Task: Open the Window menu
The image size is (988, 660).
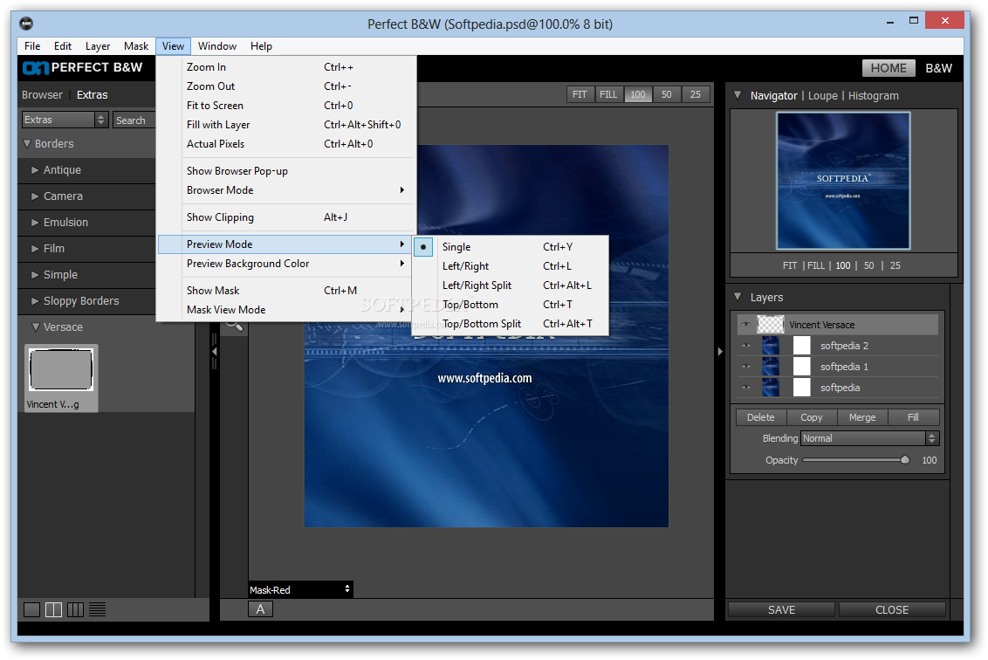Action: [x=216, y=46]
